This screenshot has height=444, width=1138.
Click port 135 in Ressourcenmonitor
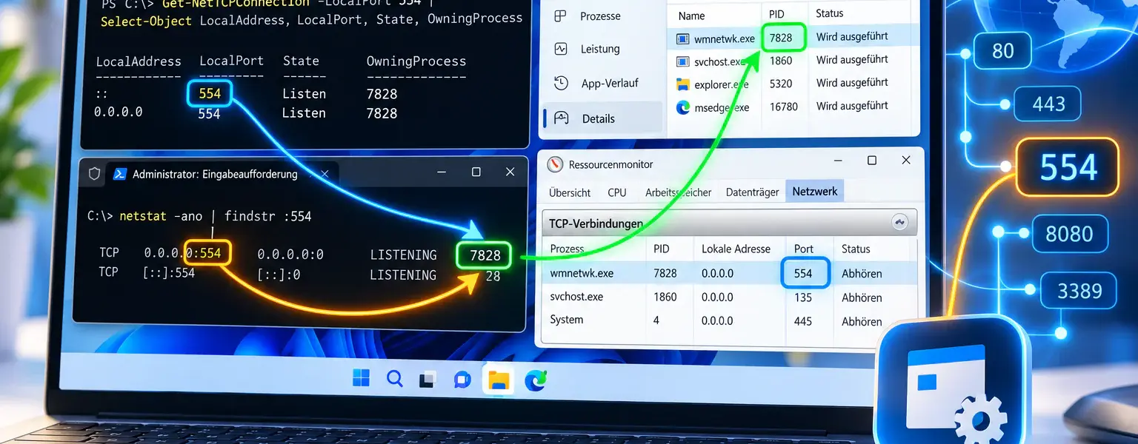802,297
